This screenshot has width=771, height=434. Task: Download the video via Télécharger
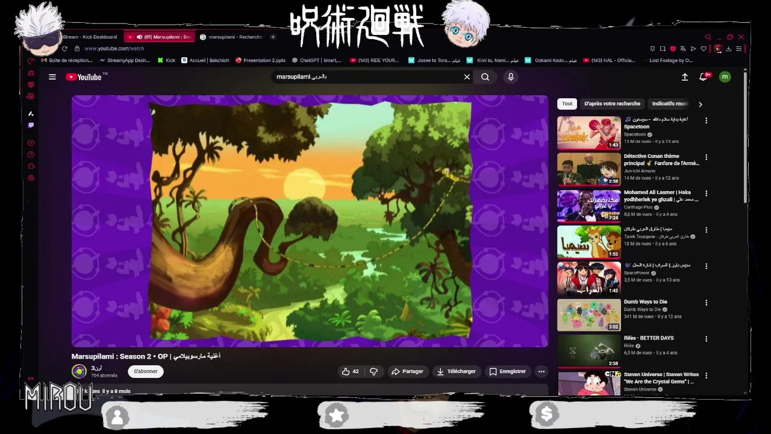click(x=456, y=371)
